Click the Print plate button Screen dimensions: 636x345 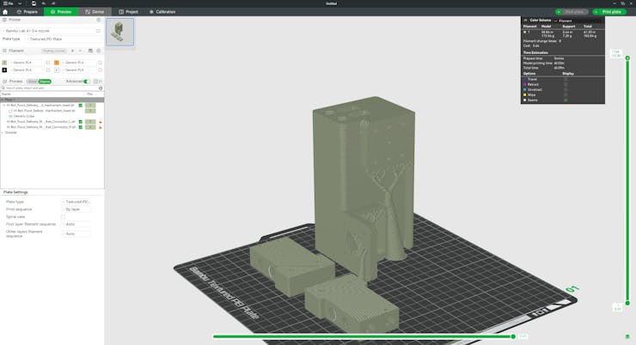(609, 12)
